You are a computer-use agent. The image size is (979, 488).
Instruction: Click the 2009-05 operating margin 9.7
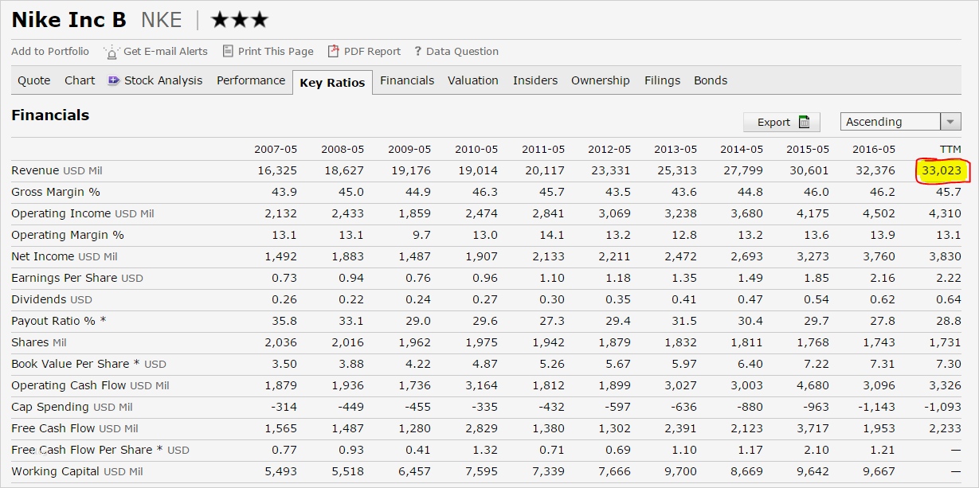(x=421, y=235)
